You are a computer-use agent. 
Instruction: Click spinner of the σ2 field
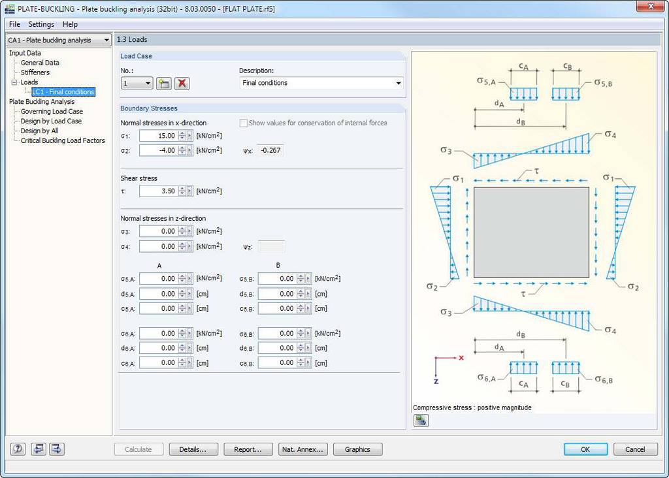click(x=182, y=150)
